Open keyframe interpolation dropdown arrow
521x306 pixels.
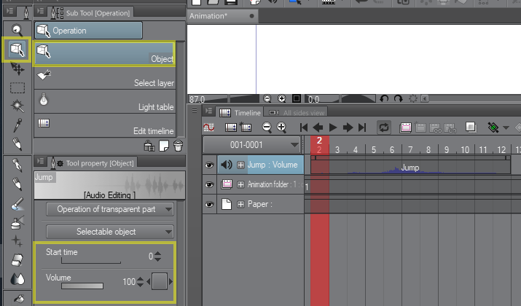coord(506,128)
